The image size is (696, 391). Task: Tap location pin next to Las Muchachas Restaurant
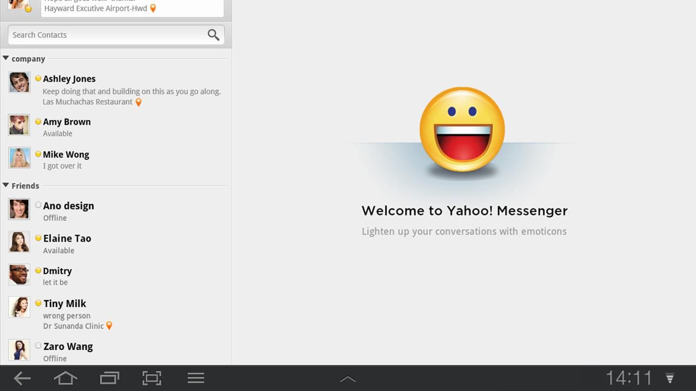[138, 102]
